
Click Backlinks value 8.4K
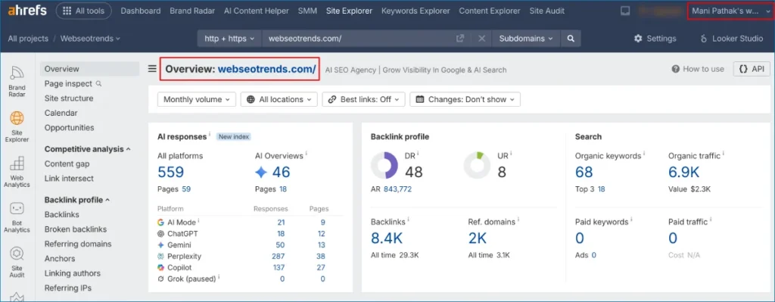(387, 238)
